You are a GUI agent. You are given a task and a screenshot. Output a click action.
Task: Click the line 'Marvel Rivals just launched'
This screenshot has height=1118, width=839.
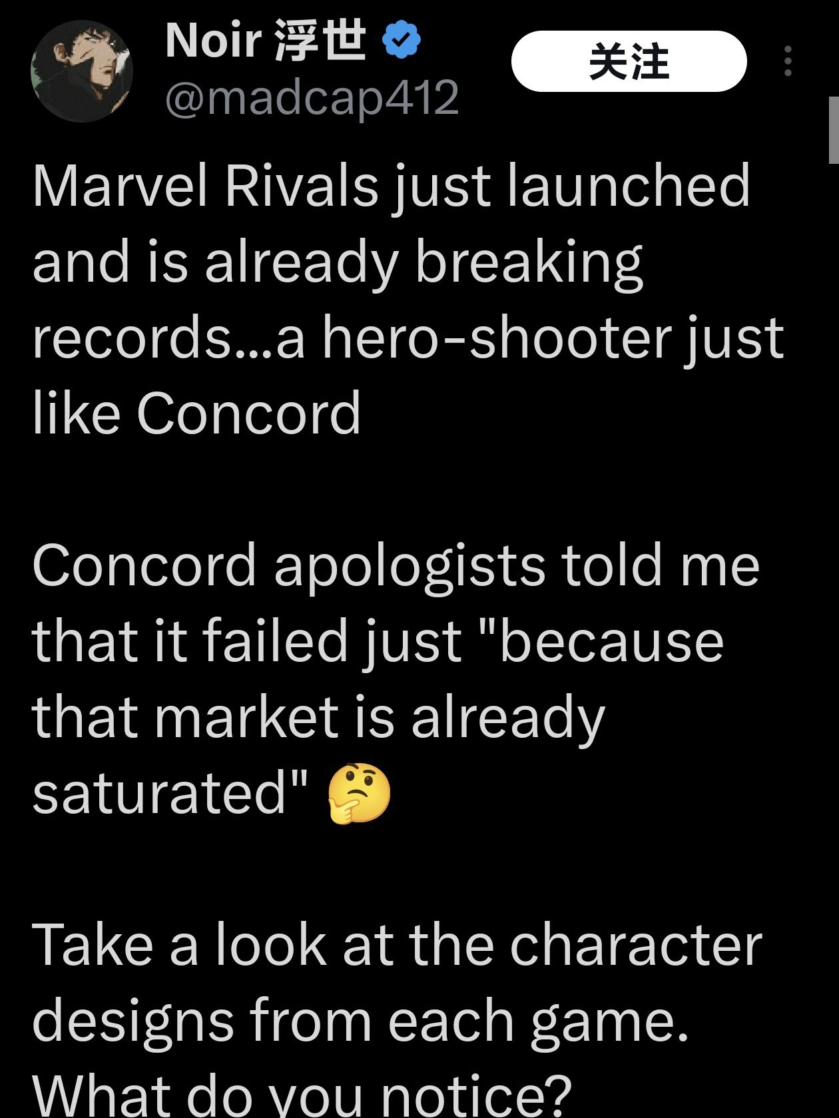click(391, 187)
